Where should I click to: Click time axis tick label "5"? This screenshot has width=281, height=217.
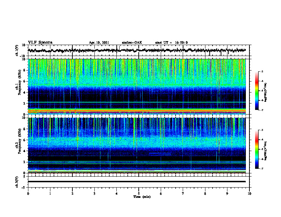pyautogui.click(x=139, y=194)
